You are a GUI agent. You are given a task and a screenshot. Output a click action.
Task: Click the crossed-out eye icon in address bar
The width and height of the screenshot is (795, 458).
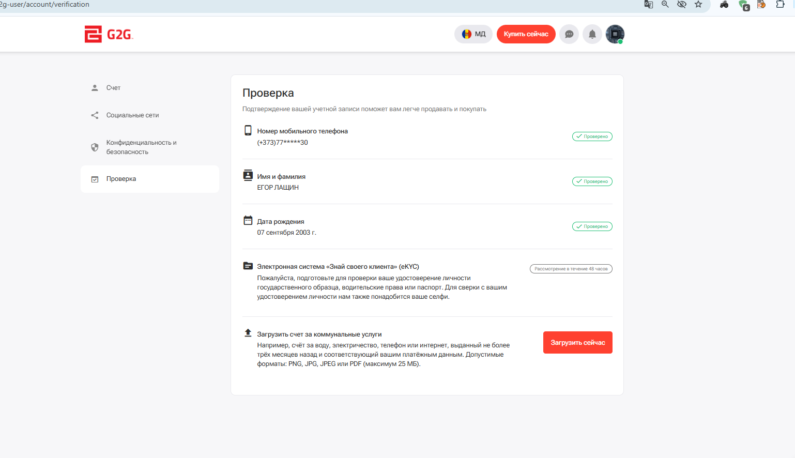pyautogui.click(x=682, y=5)
